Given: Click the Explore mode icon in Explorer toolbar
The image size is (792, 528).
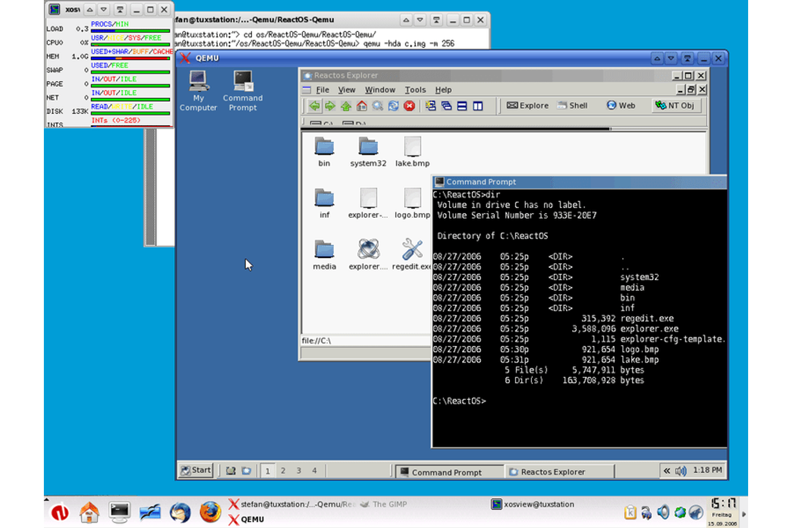Looking at the screenshot, I should click(x=527, y=105).
